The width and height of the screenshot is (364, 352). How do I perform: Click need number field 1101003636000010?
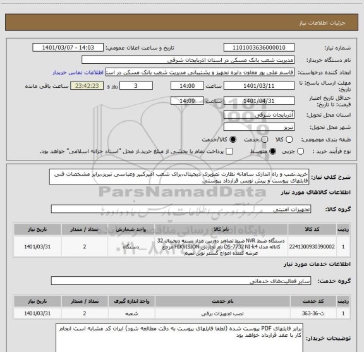[x=259, y=47]
